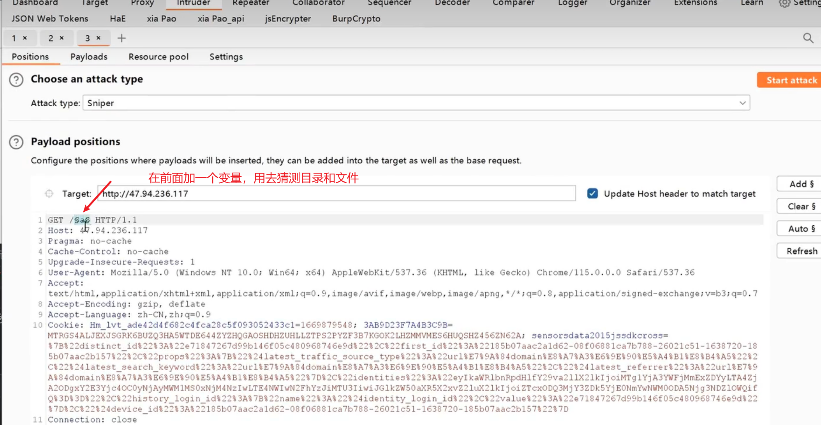Click the Clear § button

[x=801, y=206]
